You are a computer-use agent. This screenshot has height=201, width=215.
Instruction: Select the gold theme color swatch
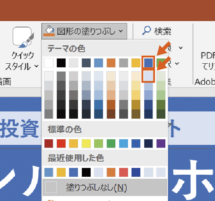[136, 63]
